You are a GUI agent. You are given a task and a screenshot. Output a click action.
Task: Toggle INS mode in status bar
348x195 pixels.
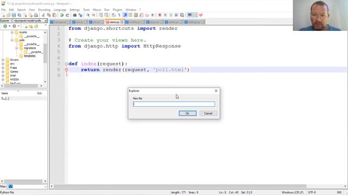[339, 192]
